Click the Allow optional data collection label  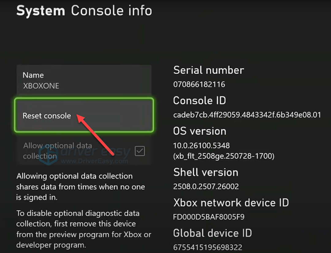57,151
